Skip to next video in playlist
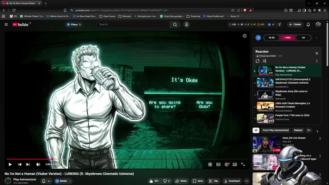Image resolution: width=329 pixels, height=185 pixels. tap(28, 164)
